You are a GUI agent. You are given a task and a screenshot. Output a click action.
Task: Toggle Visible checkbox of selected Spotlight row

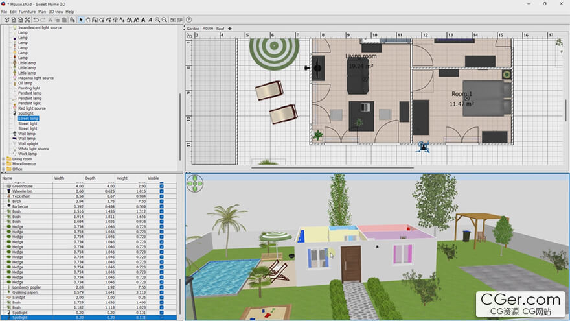point(161,318)
